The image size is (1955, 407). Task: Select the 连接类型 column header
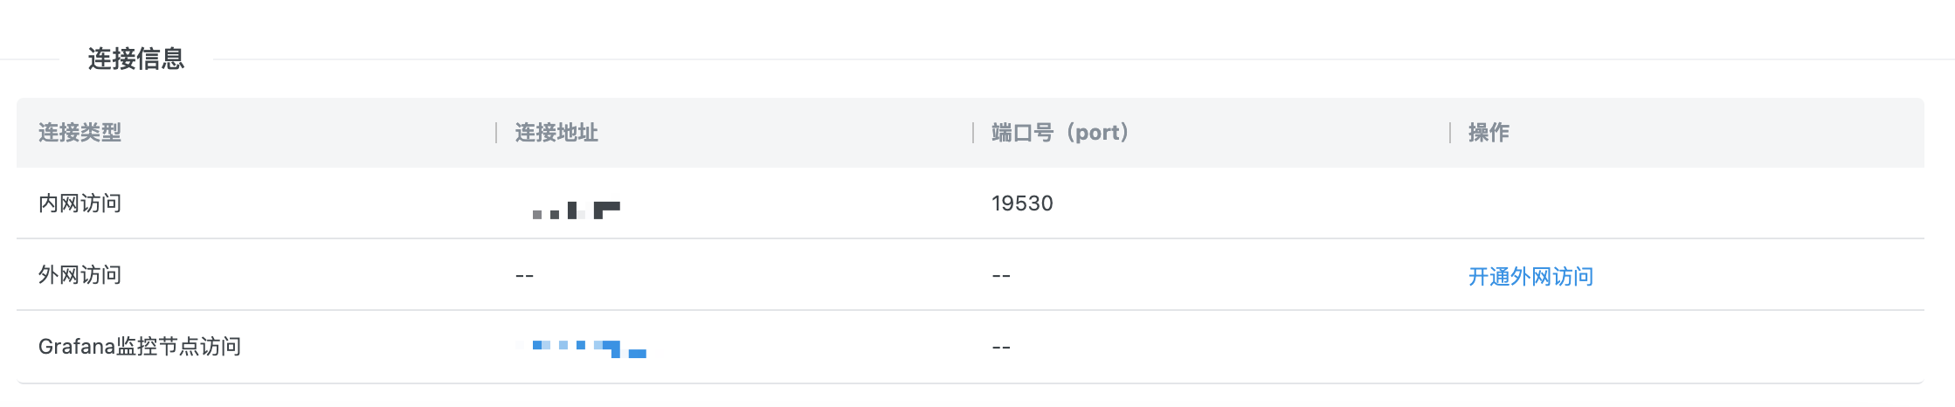79,133
